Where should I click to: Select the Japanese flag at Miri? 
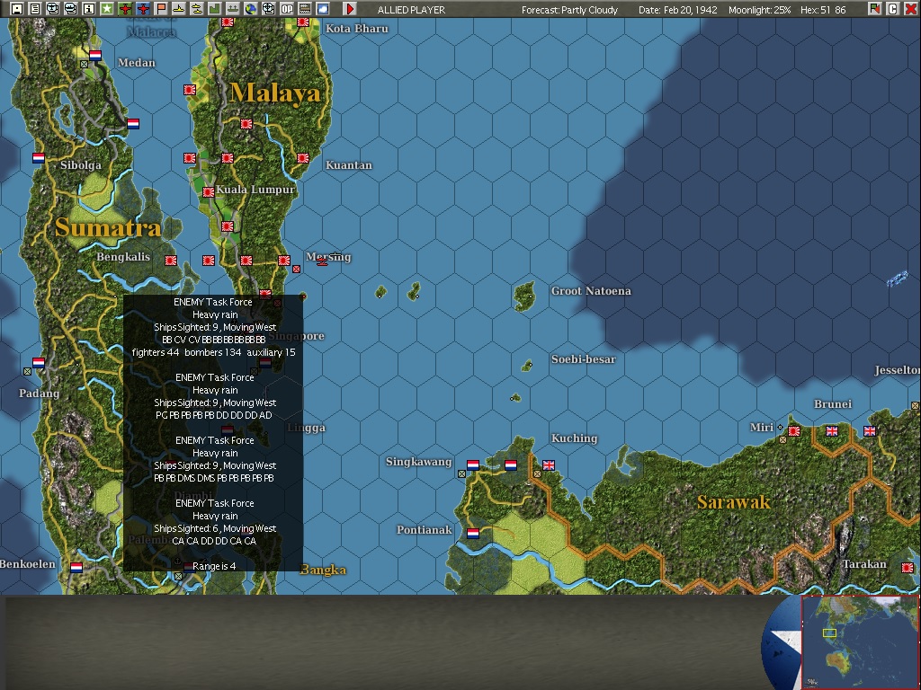794,431
